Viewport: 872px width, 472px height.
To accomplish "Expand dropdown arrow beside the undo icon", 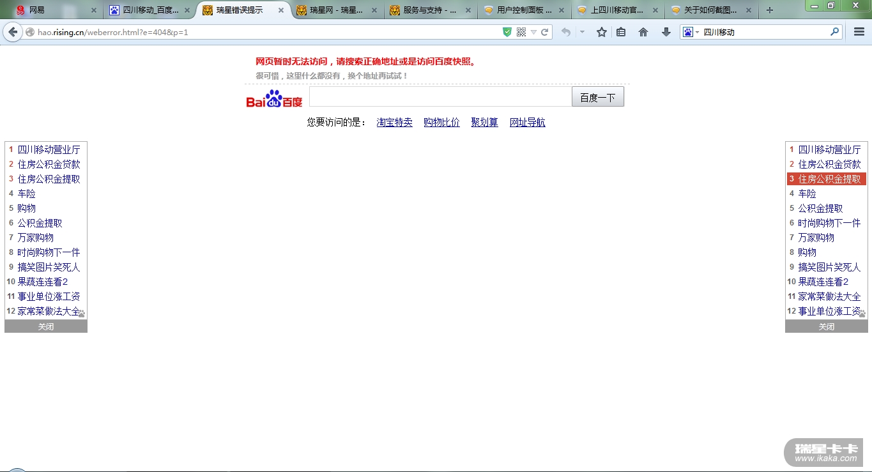I will pyautogui.click(x=582, y=32).
